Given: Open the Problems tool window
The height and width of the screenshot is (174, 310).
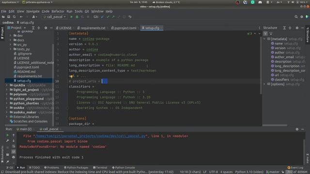Looking at the screenshot, I should pos(52,168).
